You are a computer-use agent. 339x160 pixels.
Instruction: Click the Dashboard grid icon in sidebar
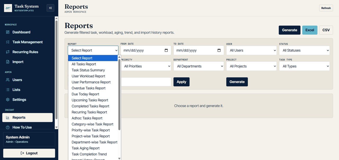point(8,32)
